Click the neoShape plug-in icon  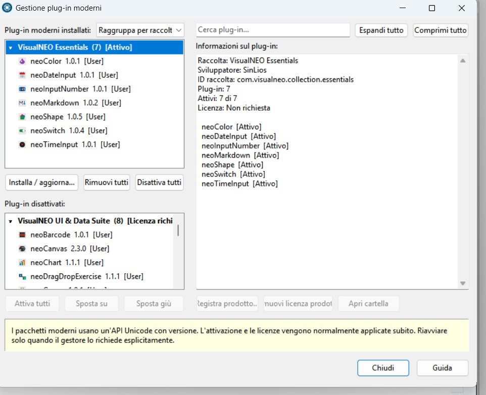[22, 117]
